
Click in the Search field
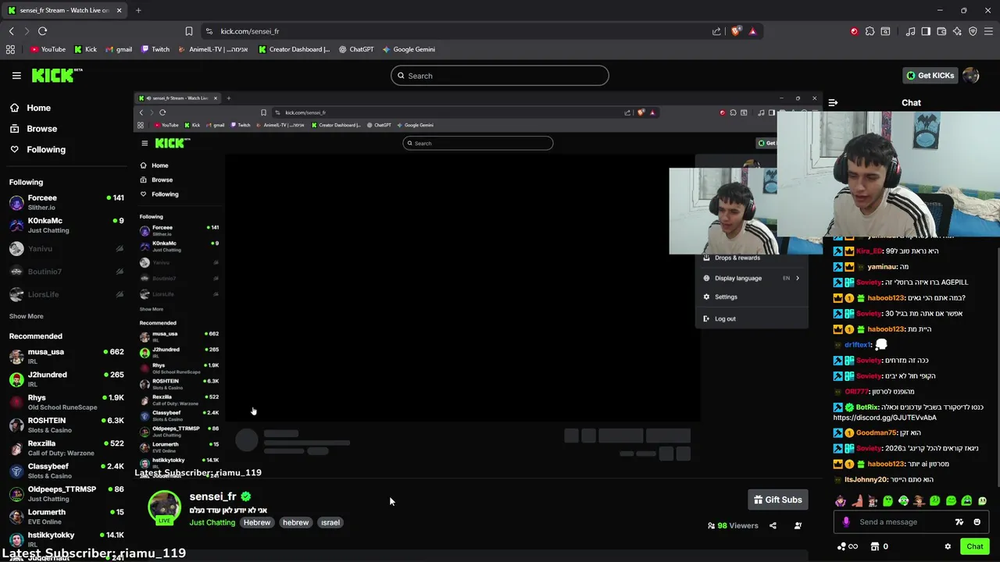tap(500, 76)
